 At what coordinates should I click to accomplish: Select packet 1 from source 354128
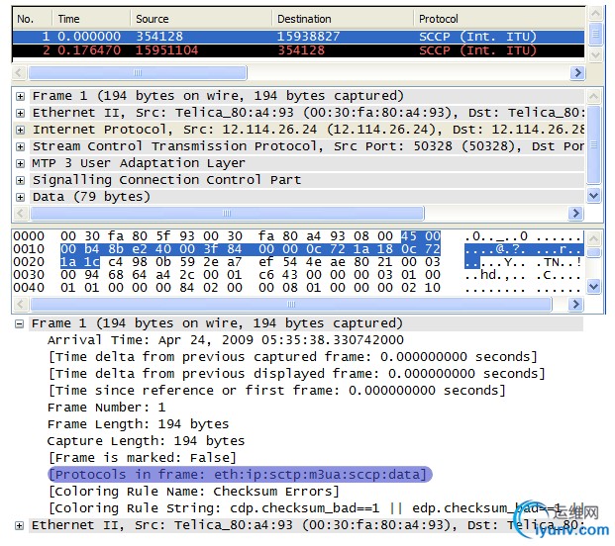pos(298,37)
